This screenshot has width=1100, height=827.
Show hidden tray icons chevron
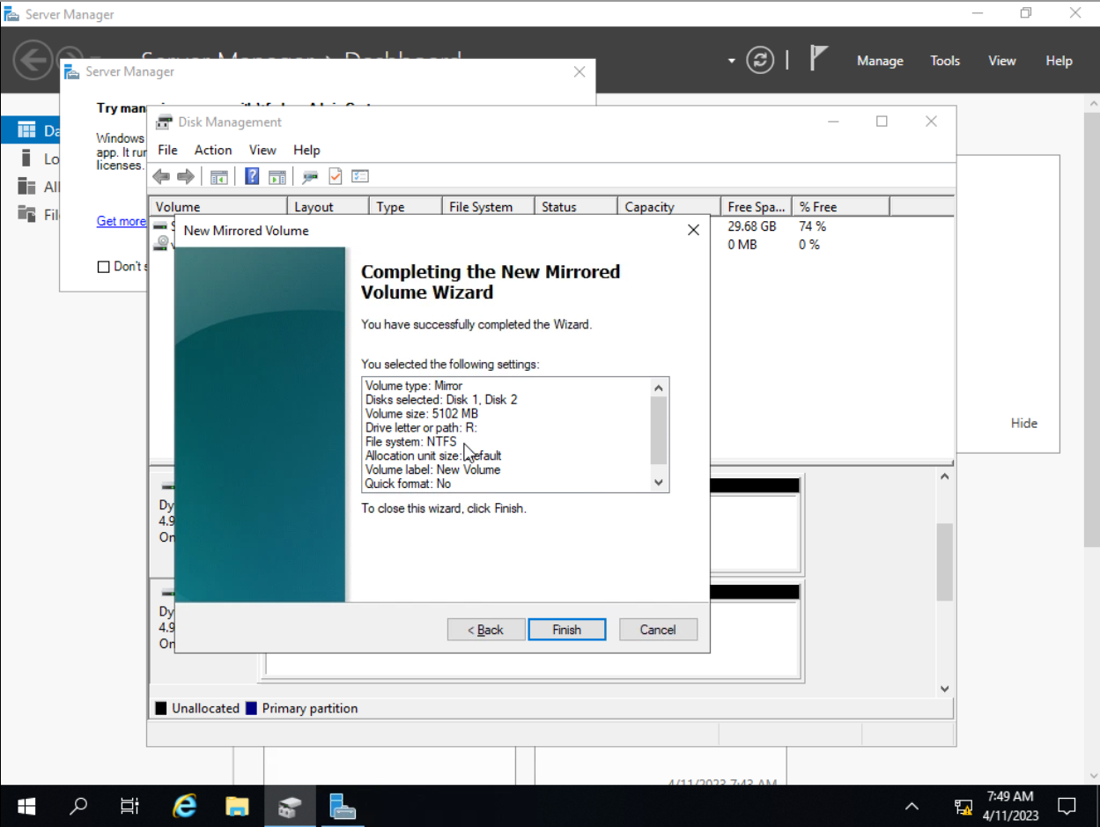coord(912,806)
